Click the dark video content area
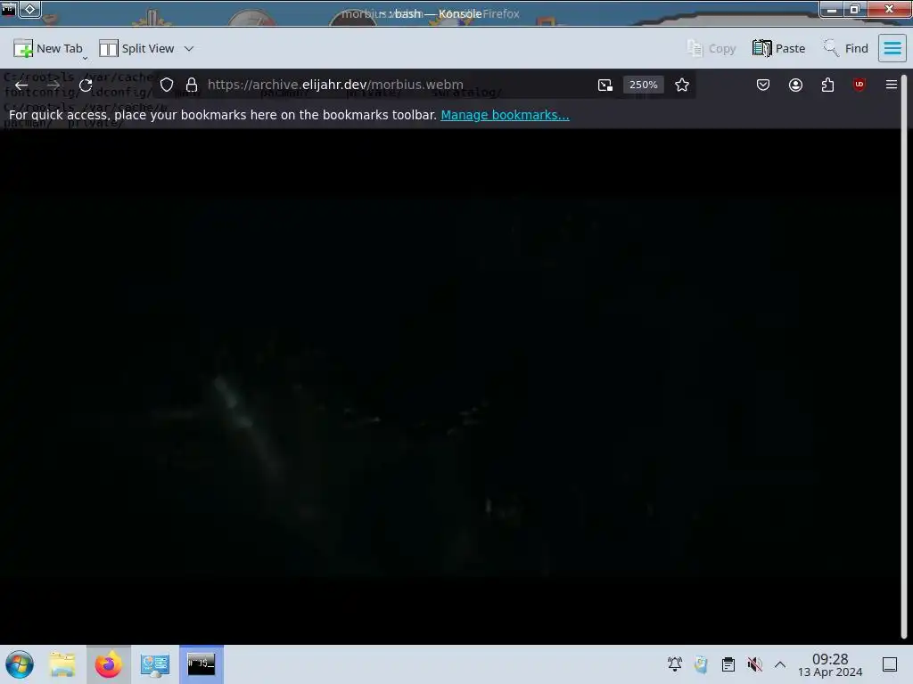Screen dimensions: 913x684 coord(450,387)
